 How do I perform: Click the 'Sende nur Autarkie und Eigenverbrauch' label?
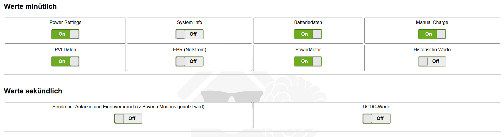coord(128,107)
